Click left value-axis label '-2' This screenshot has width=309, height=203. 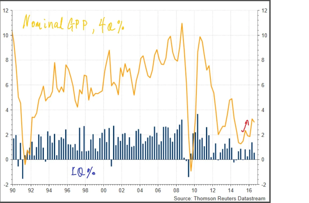tap(6, 185)
